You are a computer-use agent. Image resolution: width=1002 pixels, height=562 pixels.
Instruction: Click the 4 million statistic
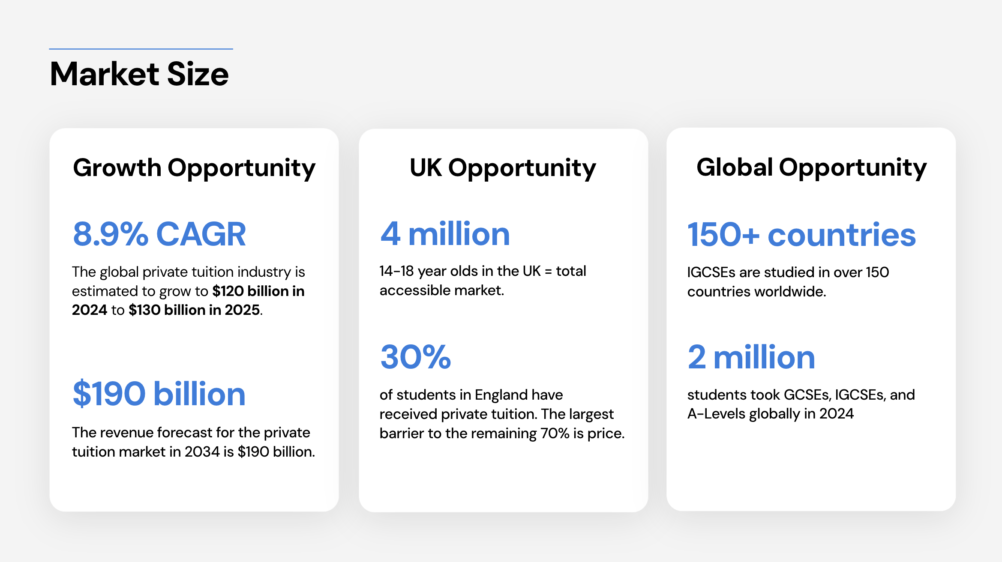[x=445, y=234]
